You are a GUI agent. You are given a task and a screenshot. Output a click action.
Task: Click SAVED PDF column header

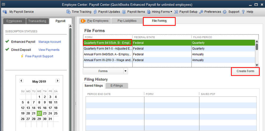228,94
